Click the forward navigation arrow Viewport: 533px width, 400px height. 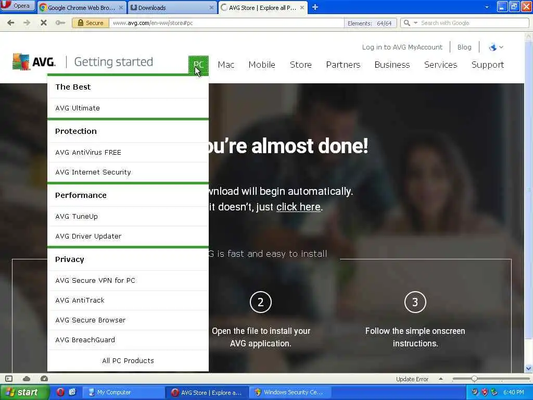27,23
